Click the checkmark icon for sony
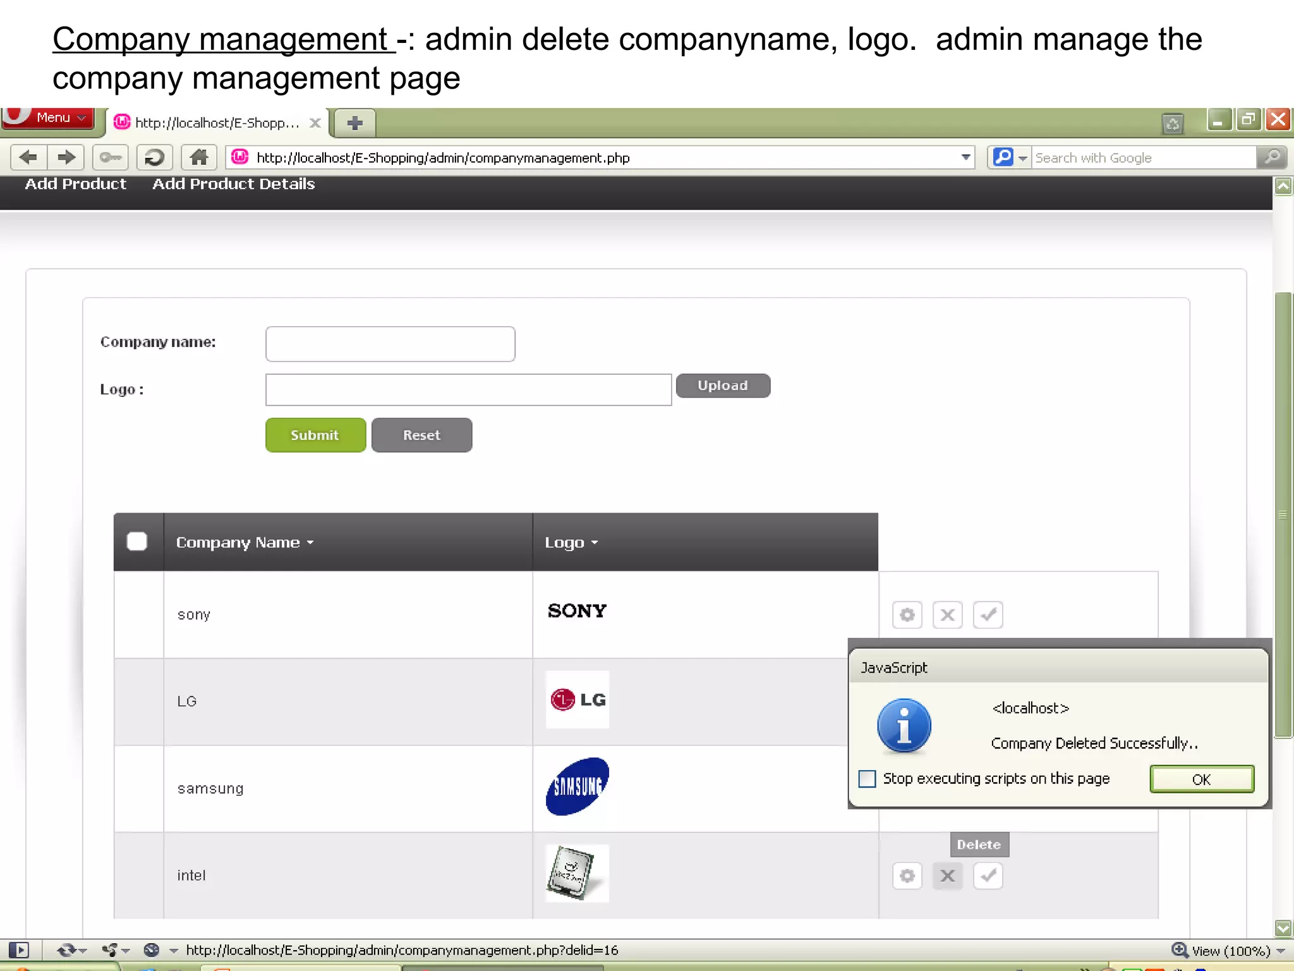This screenshot has height=971, width=1294. [988, 614]
